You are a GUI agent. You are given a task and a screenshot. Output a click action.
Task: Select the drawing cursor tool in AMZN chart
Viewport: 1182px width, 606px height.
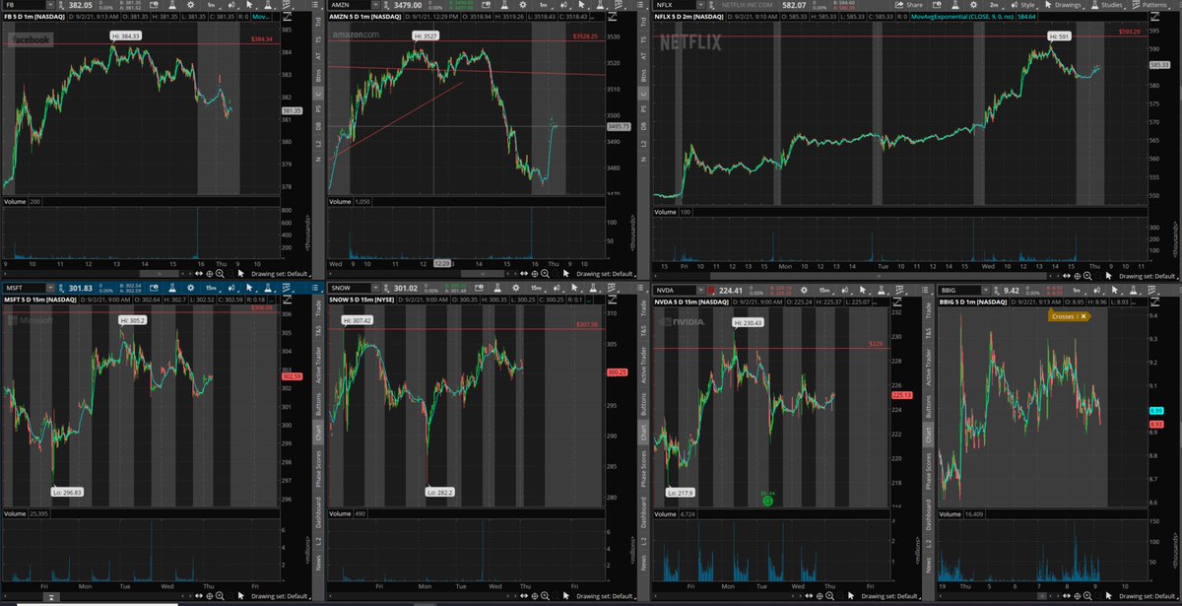[579, 5]
